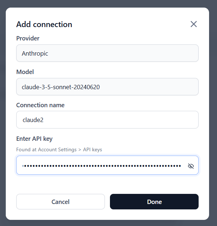Click the "claude2" text in the name field

[33, 120]
